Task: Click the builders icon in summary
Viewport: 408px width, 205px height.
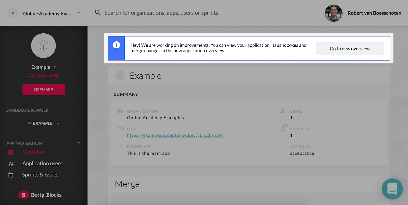Action: coord(284,128)
